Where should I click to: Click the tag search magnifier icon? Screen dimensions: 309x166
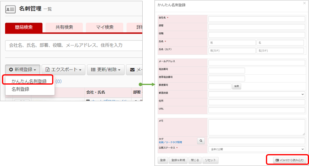201,141
